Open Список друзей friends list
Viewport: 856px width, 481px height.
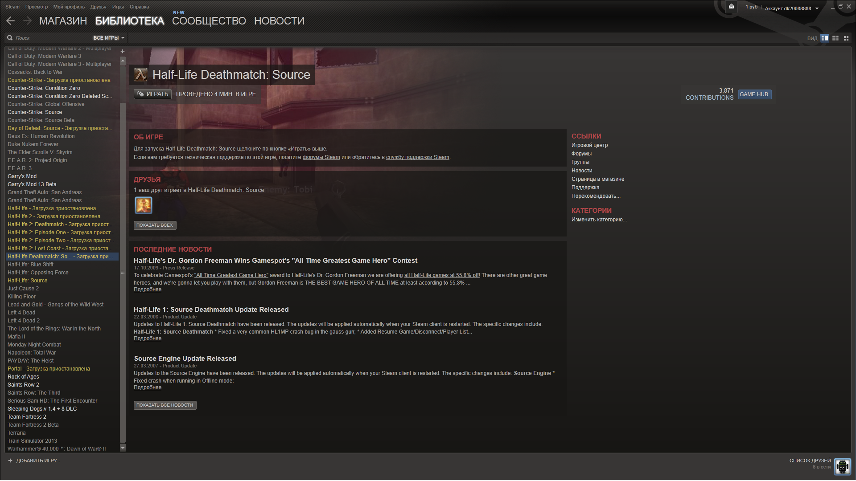[x=810, y=461]
